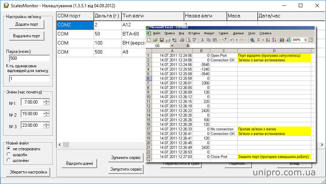Select the 'щодоби' radio option
The width and height of the screenshot is (326, 184).
pos(8,154)
